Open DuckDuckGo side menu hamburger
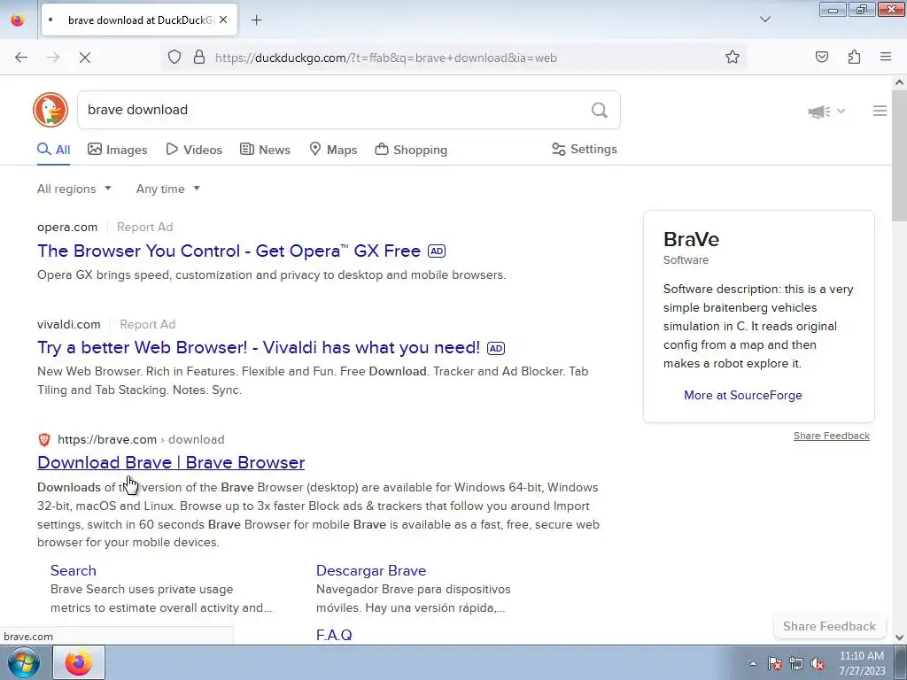This screenshot has height=680, width=907. pyautogui.click(x=880, y=111)
